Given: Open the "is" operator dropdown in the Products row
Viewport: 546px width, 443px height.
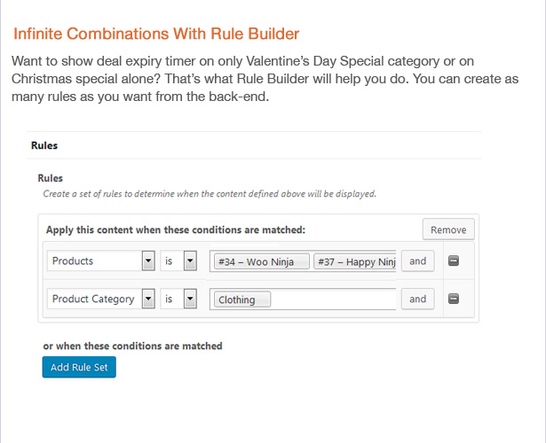Looking at the screenshot, I should 178,260.
